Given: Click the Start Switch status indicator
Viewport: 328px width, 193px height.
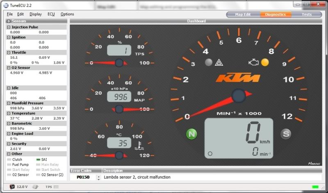Looking at the screenshot, I should click(x=38, y=170).
